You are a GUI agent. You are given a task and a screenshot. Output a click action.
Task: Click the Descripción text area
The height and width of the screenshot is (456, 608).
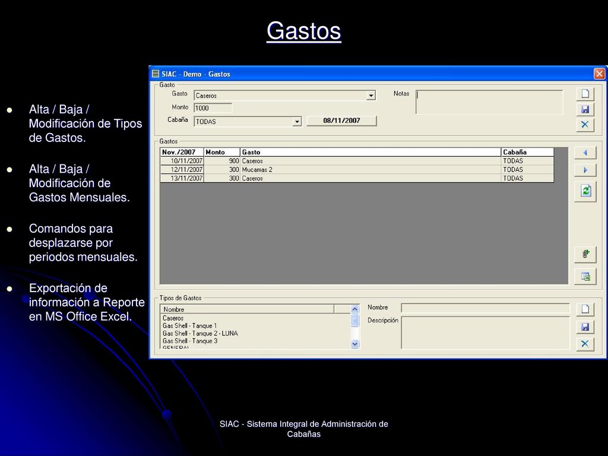[x=486, y=332]
